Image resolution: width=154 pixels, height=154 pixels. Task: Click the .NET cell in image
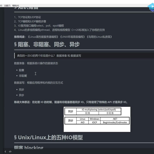tap(115, 119)
